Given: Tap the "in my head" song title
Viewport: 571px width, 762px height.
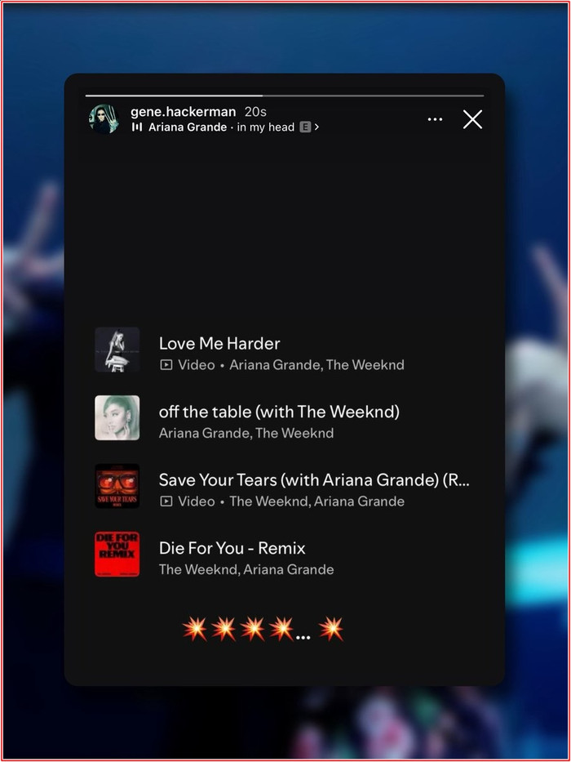Looking at the screenshot, I should click(x=266, y=127).
